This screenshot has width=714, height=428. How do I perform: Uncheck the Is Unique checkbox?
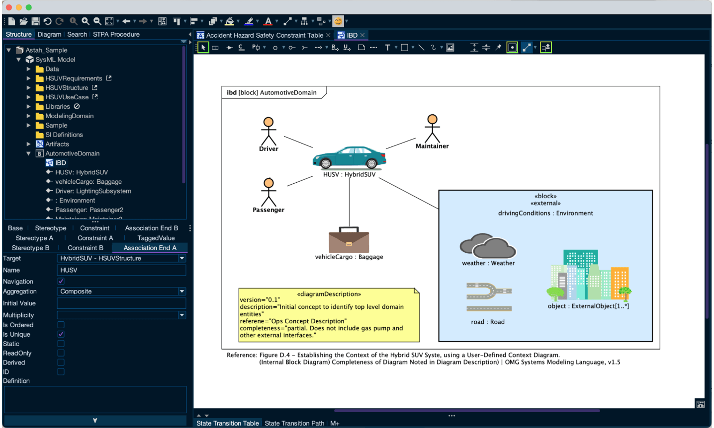point(61,334)
